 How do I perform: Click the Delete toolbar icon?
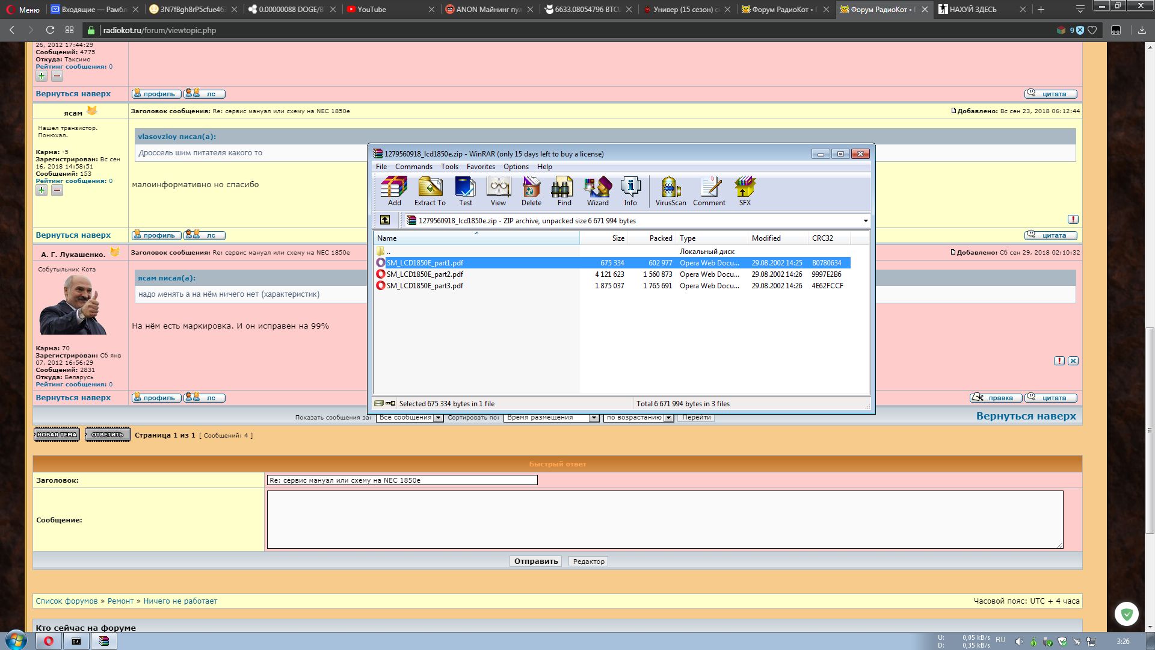click(531, 191)
